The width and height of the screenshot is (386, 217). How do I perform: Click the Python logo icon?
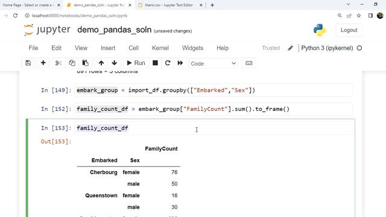tap(320, 30)
